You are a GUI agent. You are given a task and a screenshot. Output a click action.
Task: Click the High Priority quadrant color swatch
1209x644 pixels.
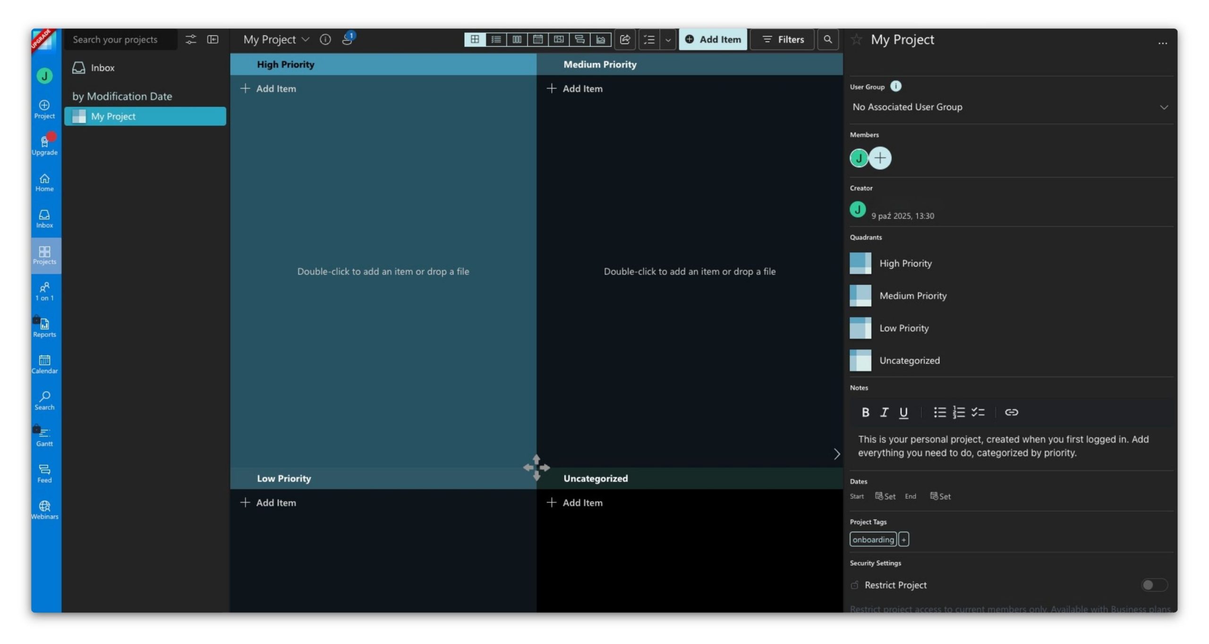tap(860, 263)
